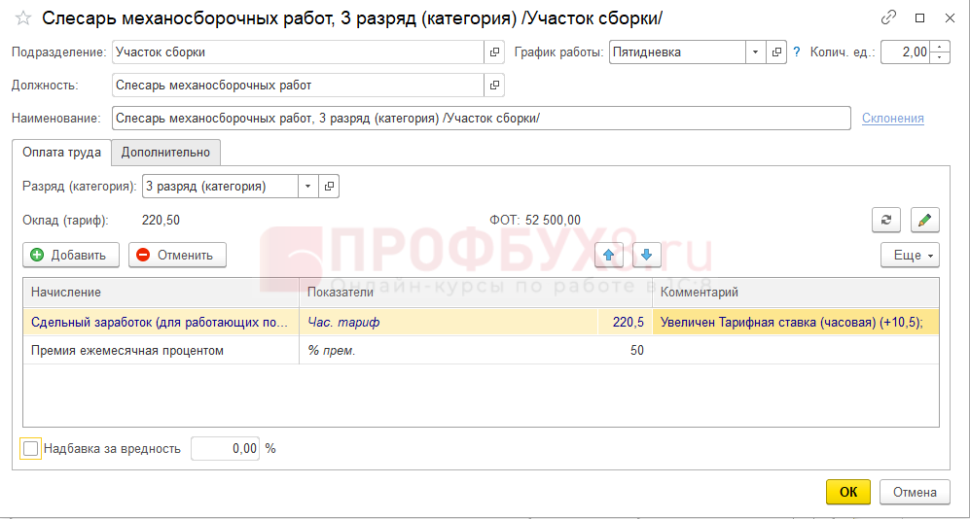Open Еще actions menu
The height and width of the screenshot is (519, 970).
pos(910,256)
